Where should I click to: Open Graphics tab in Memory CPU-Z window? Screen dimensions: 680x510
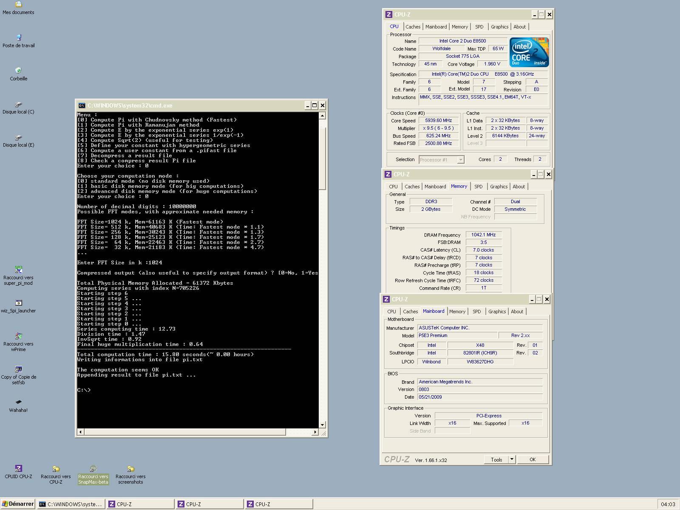(499, 187)
